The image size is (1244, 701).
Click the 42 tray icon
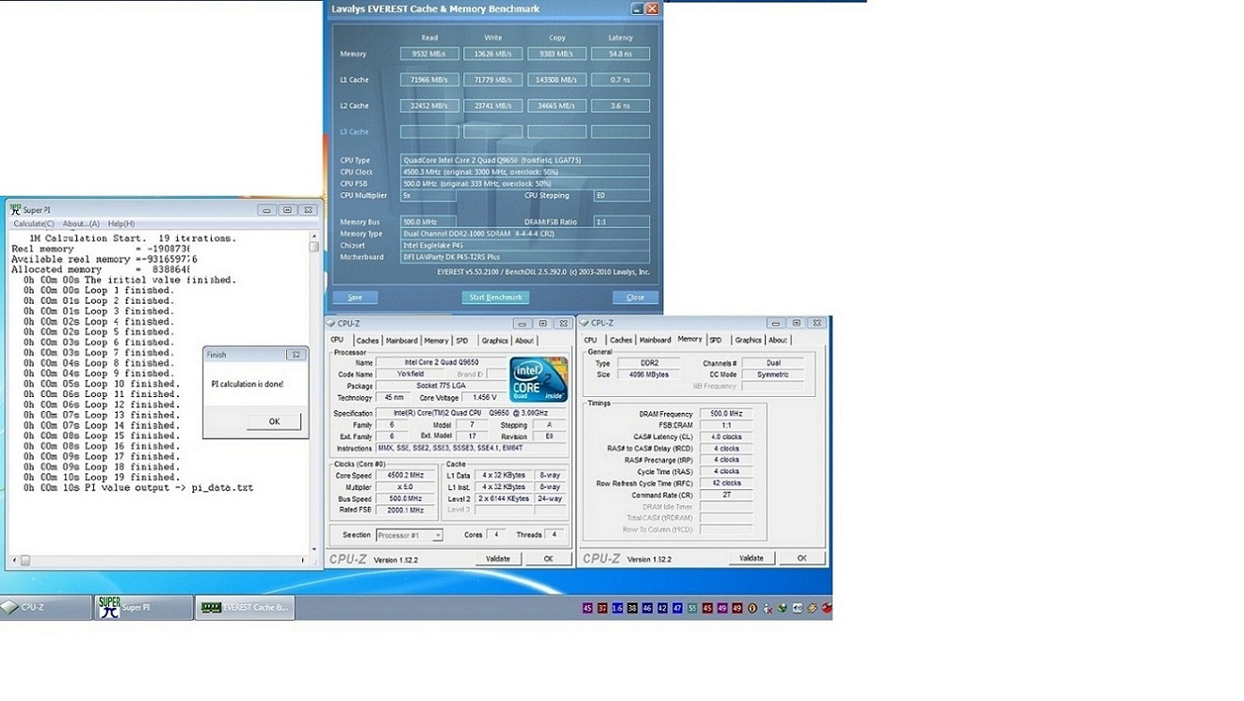point(662,609)
